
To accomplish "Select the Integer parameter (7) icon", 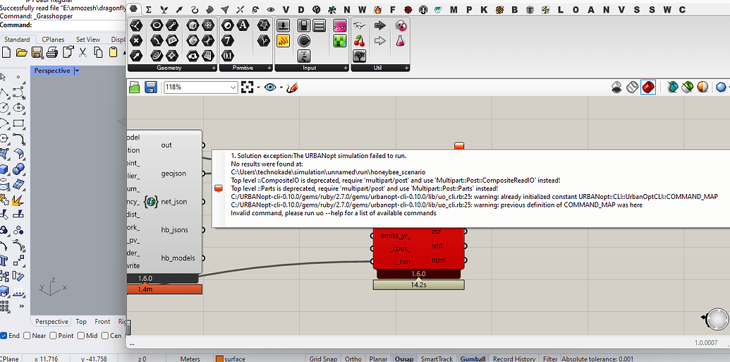I will pyautogui.click(x=228, y=40).
